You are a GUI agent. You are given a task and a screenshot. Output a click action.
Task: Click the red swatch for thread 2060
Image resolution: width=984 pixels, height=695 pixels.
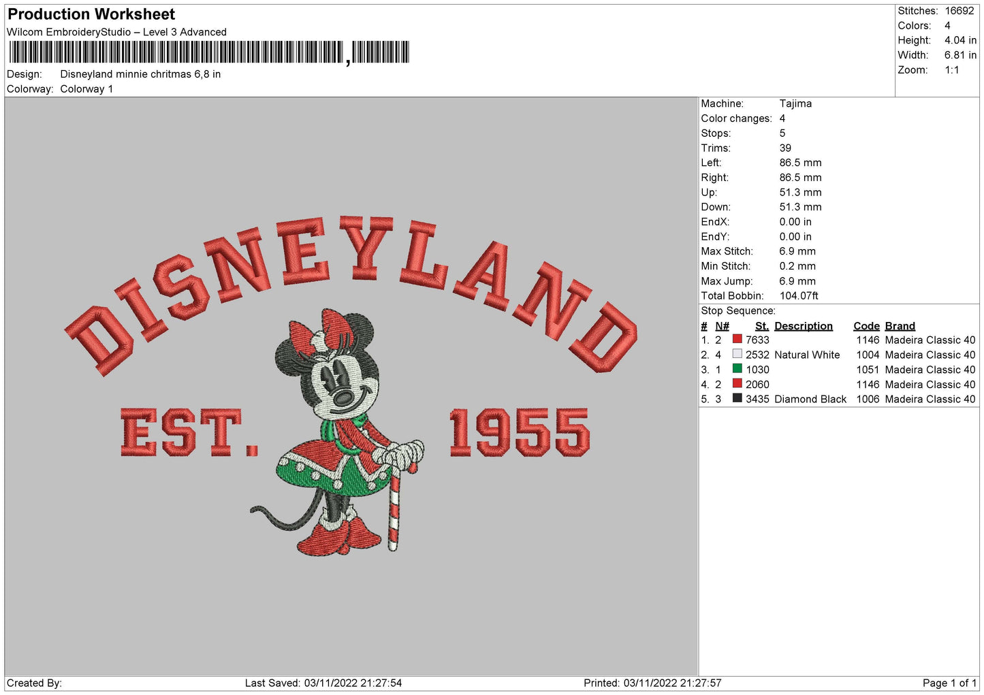(x=737, y=384)
